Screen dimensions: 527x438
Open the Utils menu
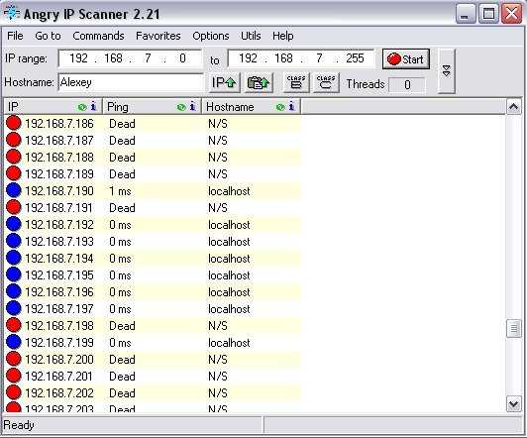coord(251,36)
